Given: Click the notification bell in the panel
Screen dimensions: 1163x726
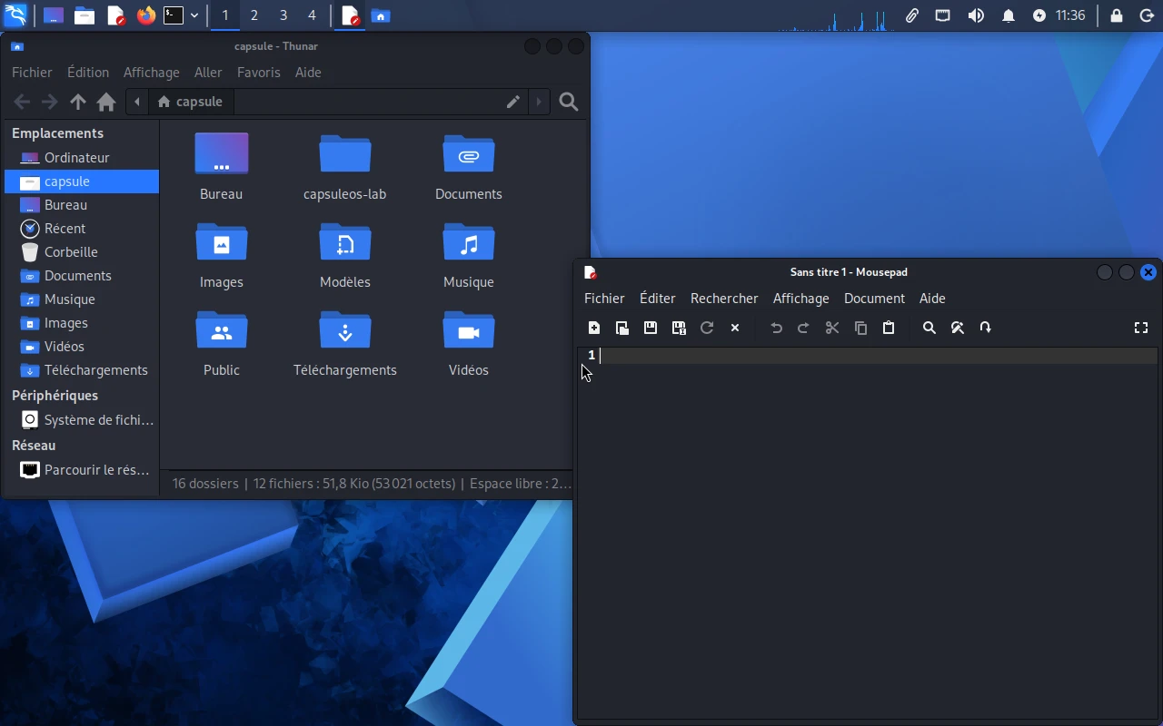Looking at the screenshot, I should pos(1009,15).
